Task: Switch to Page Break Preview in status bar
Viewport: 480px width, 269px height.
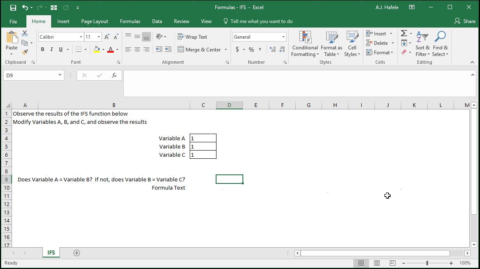Action: [393, 263]
